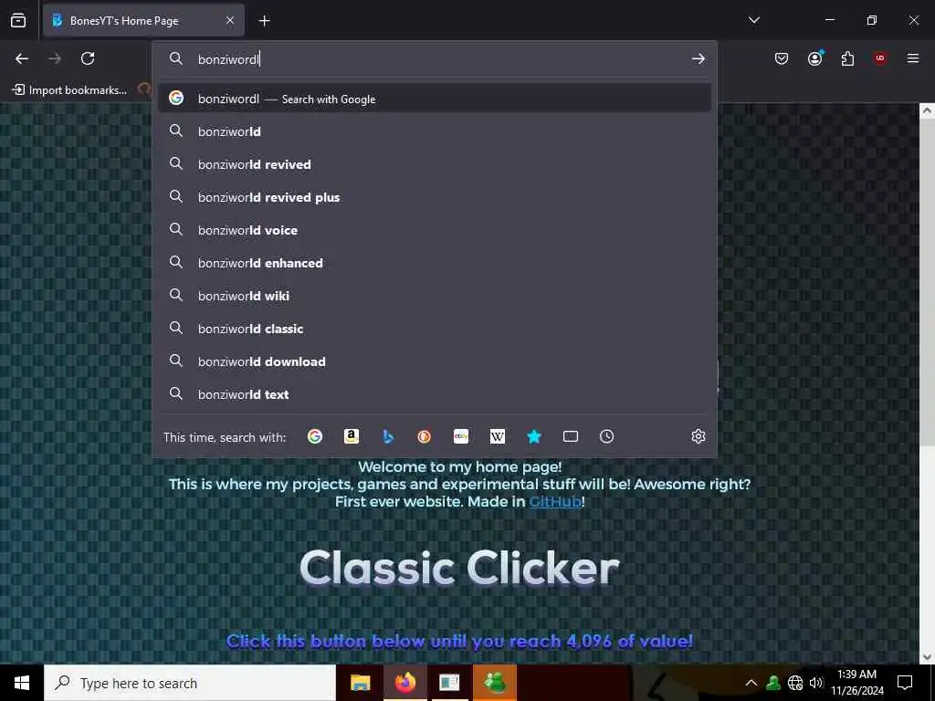The image size is (935, 701).
Task: Open the taskbar clock and date
Action: point(856,683)
